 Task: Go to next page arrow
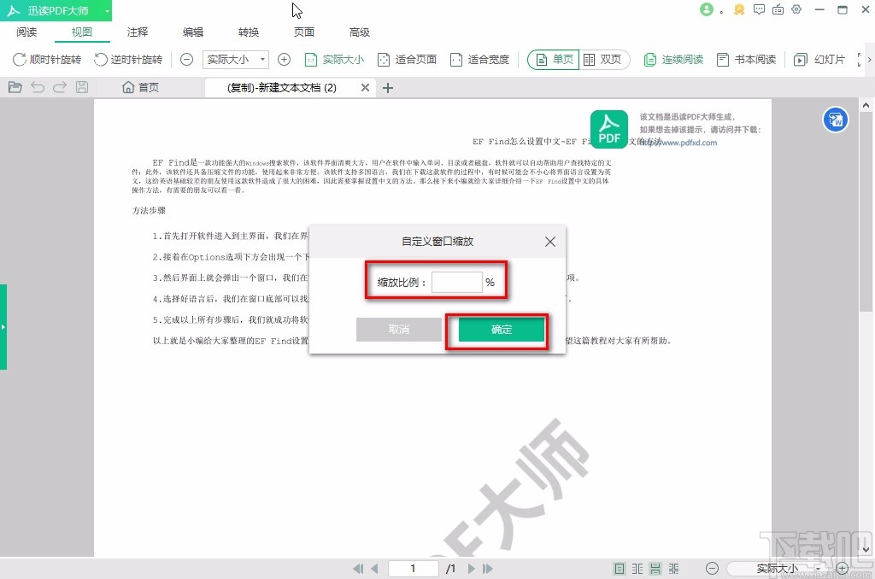pyautogui.click(x=472, y=569)
